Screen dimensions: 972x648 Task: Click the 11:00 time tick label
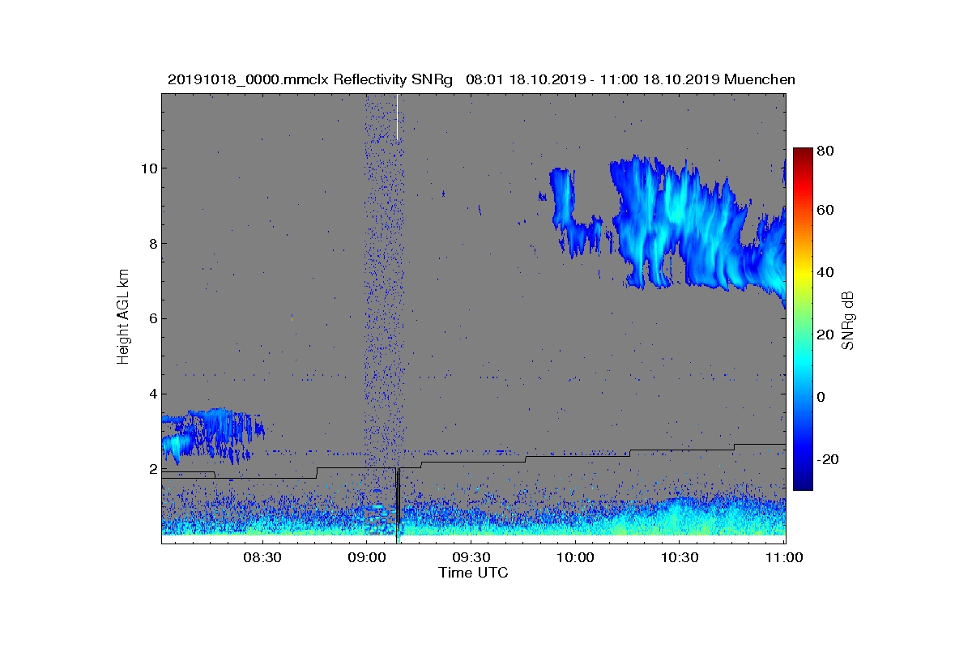(783, 557)
